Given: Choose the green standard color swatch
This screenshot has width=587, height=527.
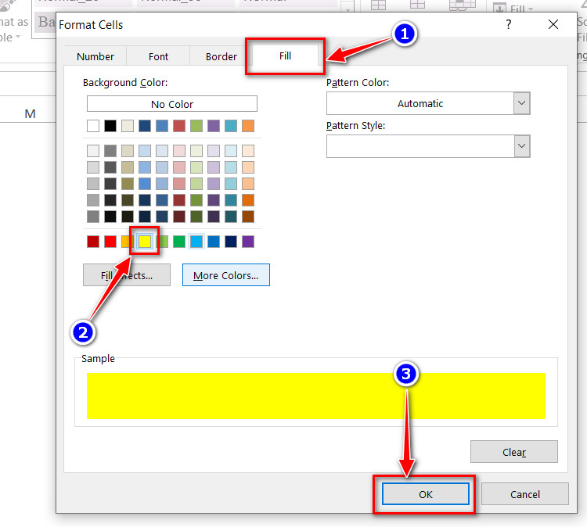Looking at the screenshot, I should coord(179,242).
